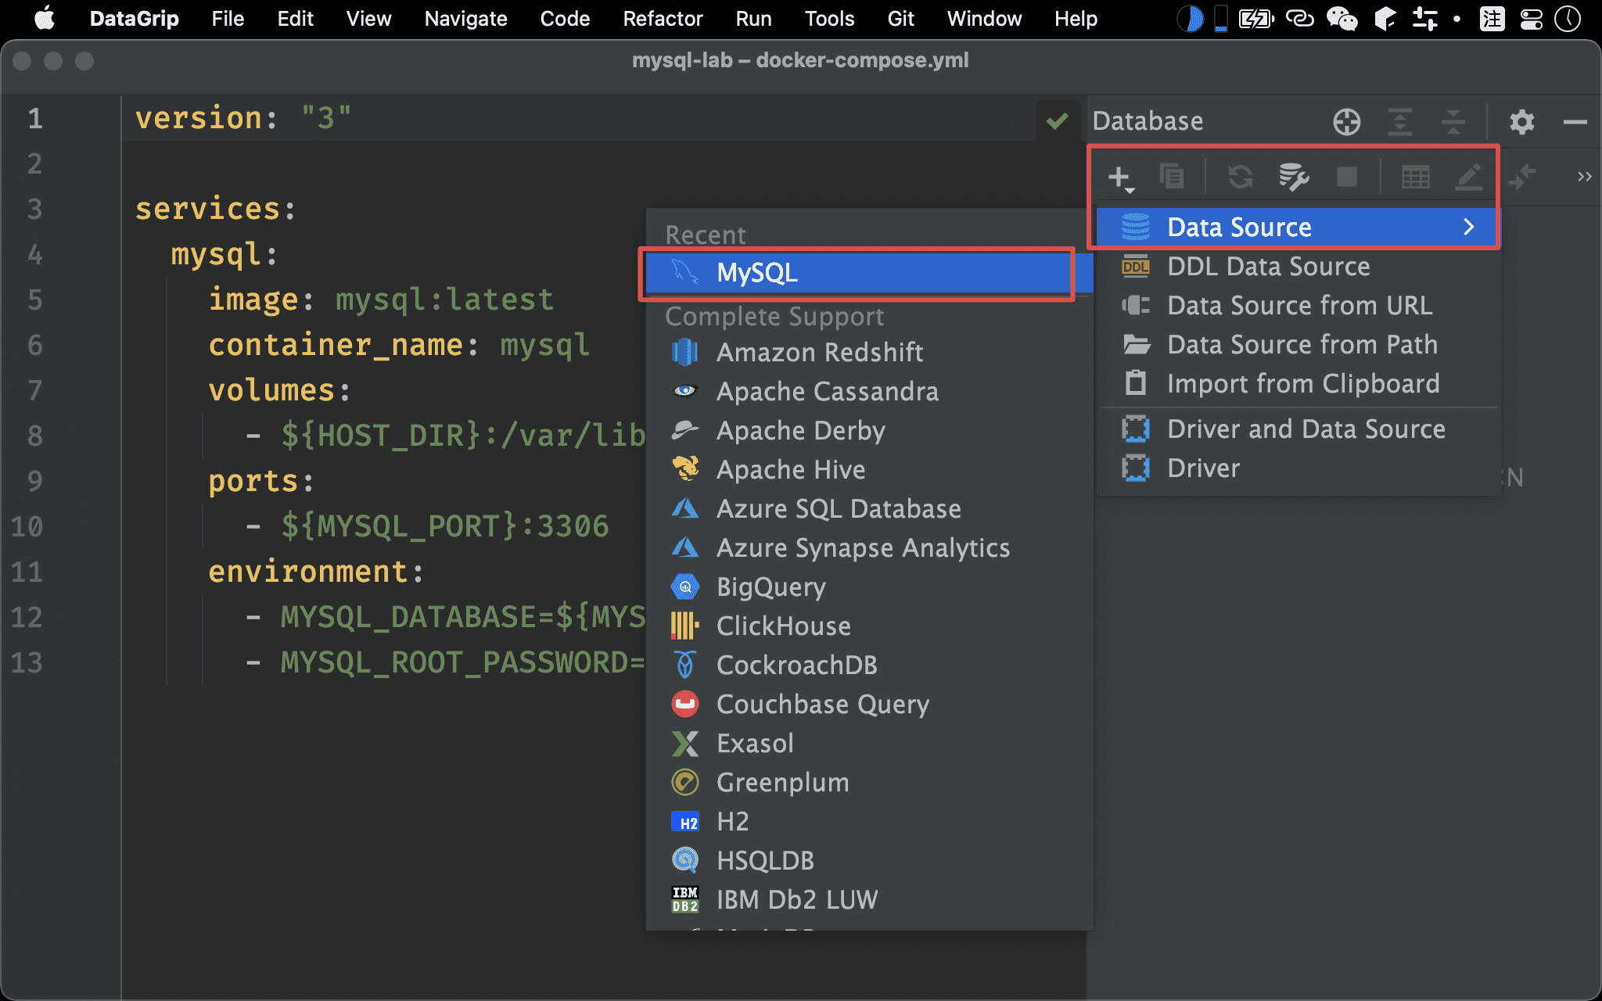
Task: Select CockroachDB data source
Action: [x=869, y=665]
